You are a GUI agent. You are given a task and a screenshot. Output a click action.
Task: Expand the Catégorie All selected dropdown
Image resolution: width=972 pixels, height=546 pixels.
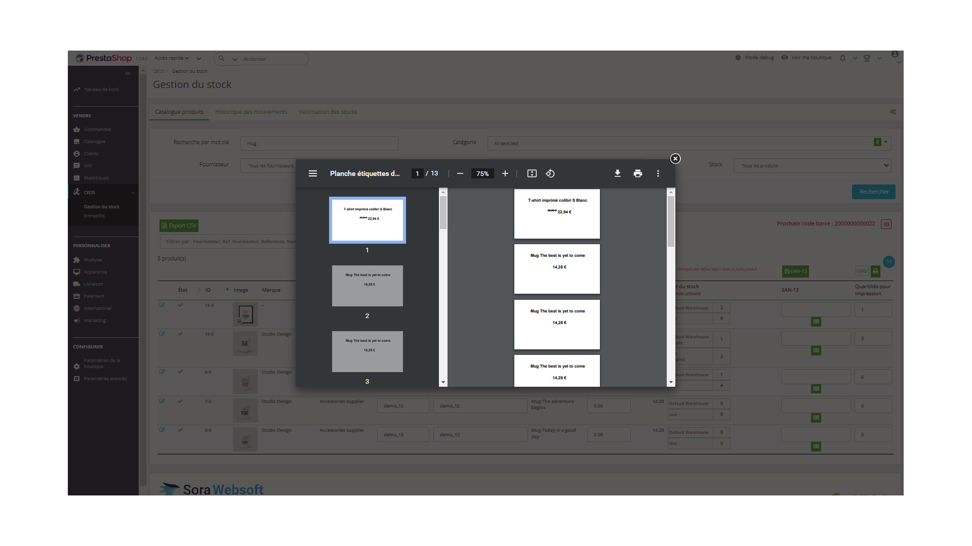tap(688, 143)
